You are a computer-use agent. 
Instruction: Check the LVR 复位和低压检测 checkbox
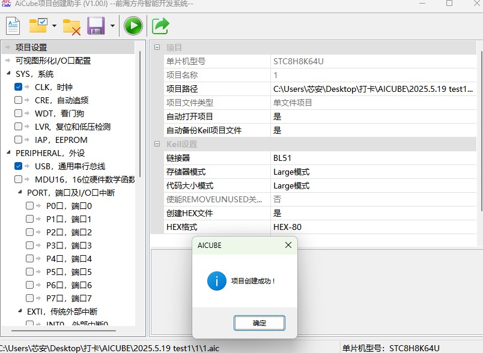point(18,127)
